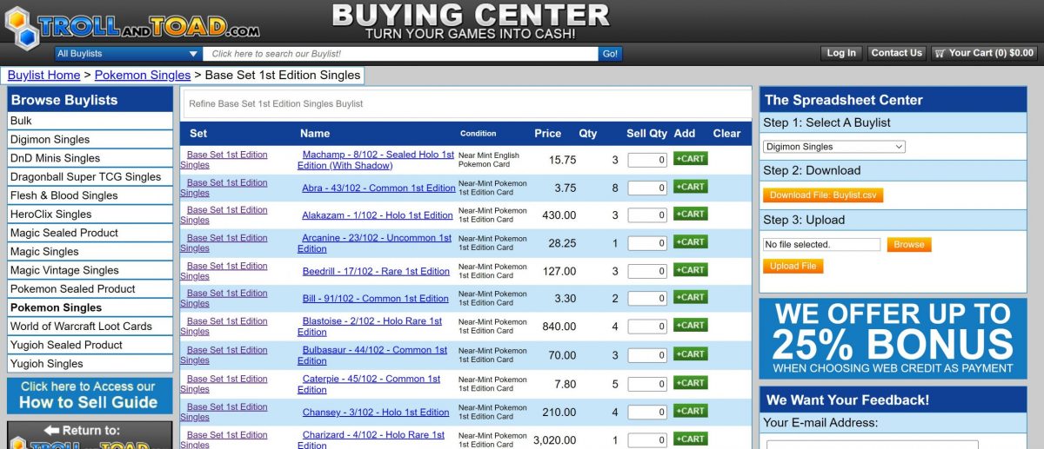Open Charizard 4/102 Holo Rare link
Image resolution: width=1044 pixels, height=449 pixels.
click(371, 440)
